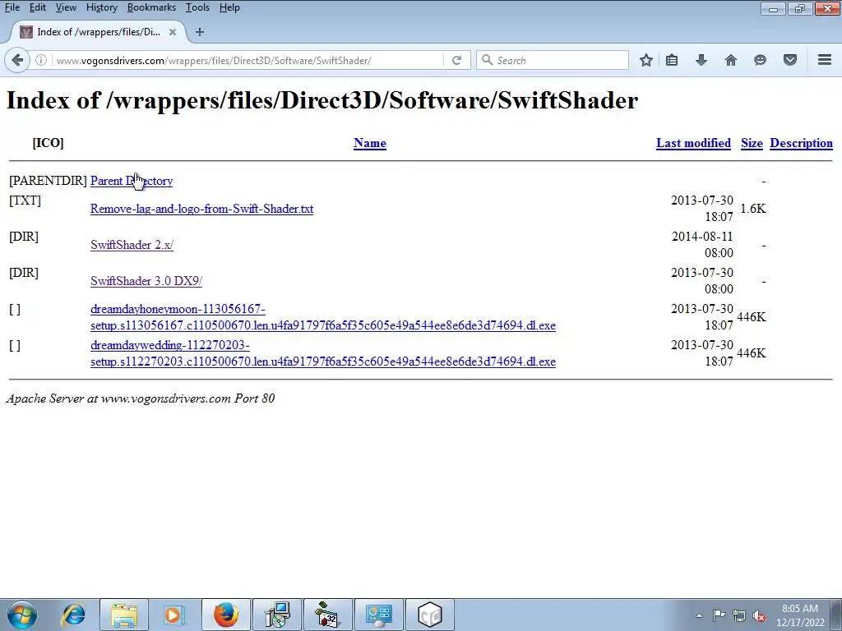Open Windows Media Player in the taskbar
The width and height of the screenshot is (842, 631).
174,615
